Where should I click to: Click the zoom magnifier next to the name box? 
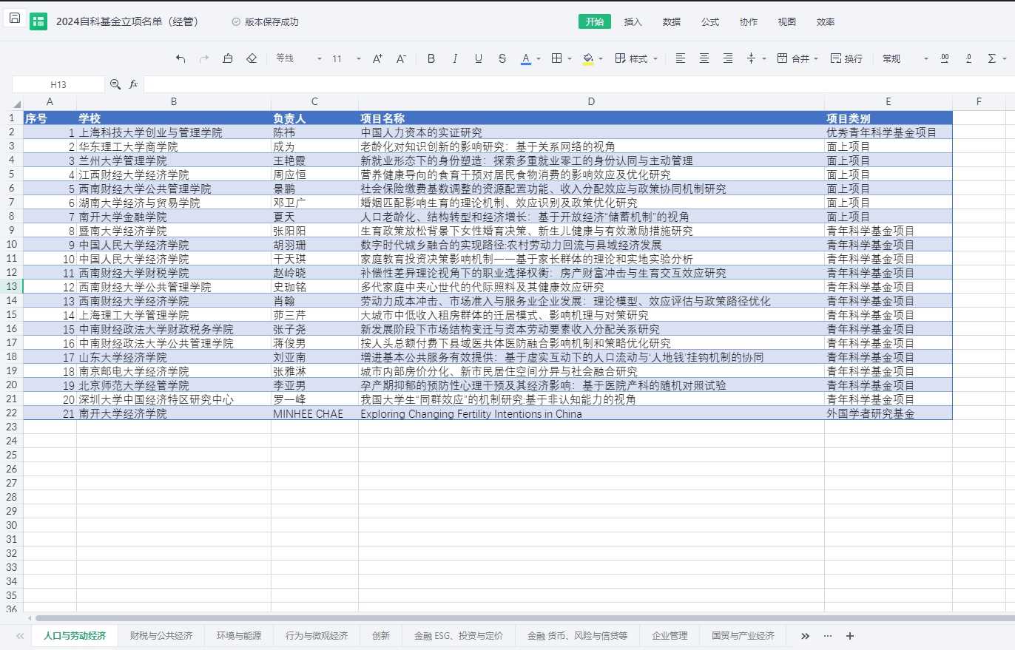coord(115,84)
